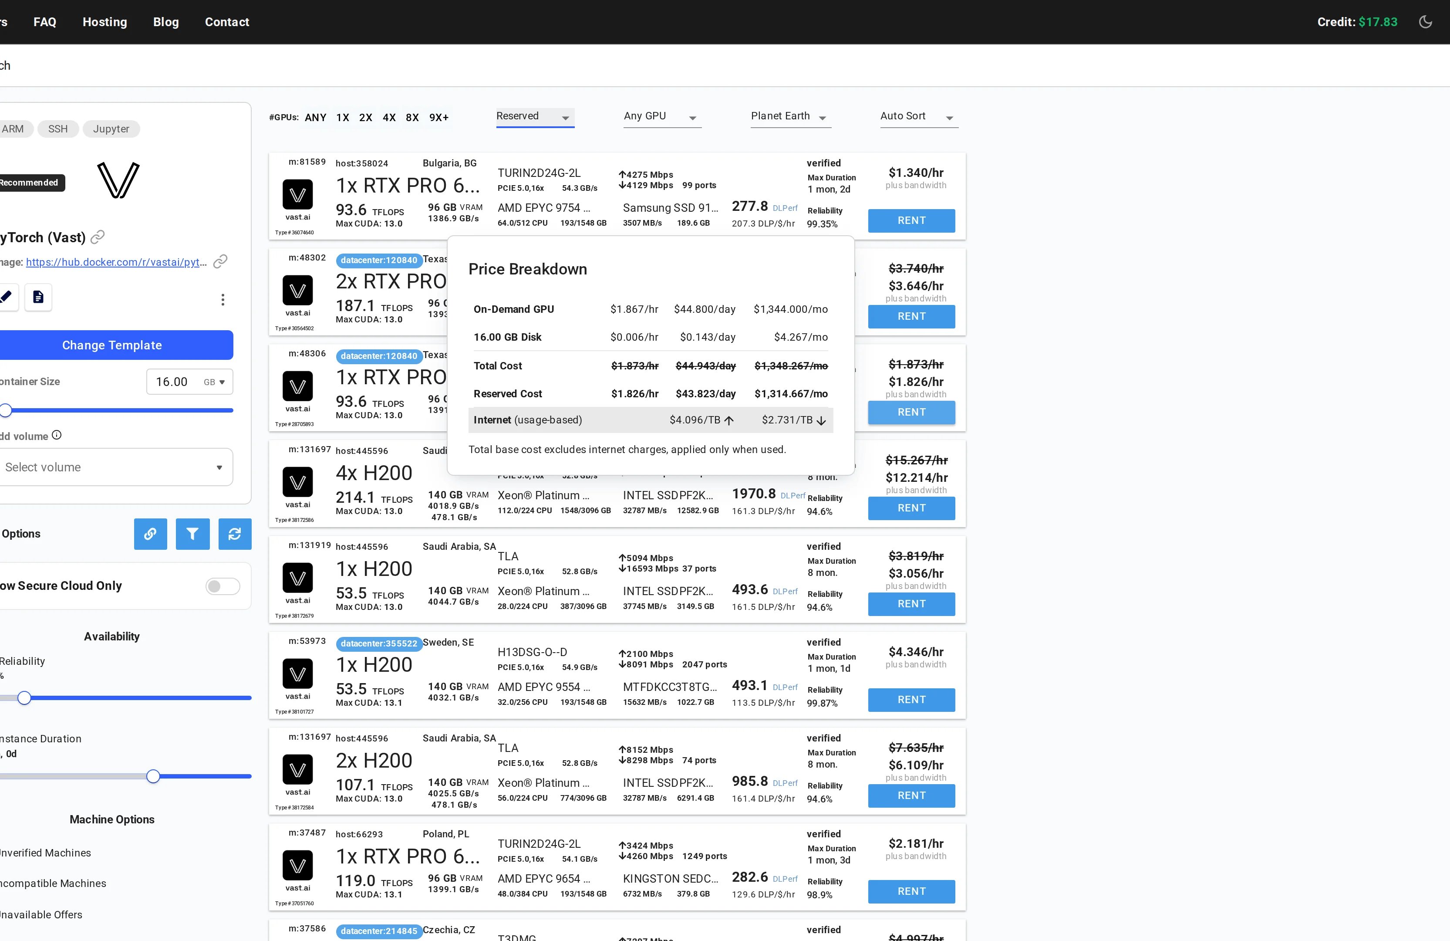Click the Internet (usage-based) row in Price Breakdown
Viewport: 1450px width, 941px height.
click(650, 420)
